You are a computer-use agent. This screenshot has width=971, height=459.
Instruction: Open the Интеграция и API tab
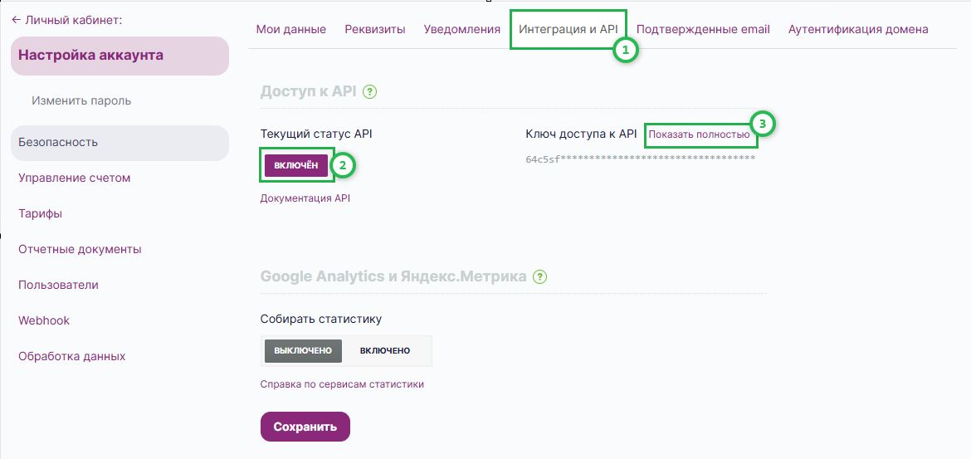(568, 29)
